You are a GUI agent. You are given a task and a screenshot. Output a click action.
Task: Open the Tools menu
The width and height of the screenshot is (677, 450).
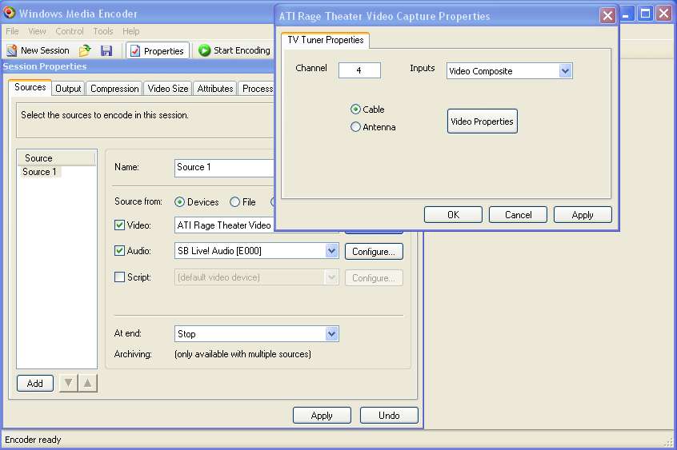coord(103,31)
